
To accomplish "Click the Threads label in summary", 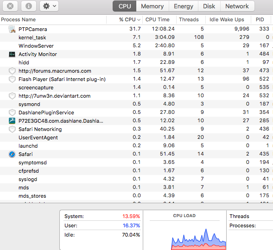I will (x=239, y=216).
